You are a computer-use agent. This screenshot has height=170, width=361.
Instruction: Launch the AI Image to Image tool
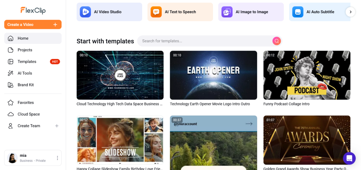[x=251, y=12]
